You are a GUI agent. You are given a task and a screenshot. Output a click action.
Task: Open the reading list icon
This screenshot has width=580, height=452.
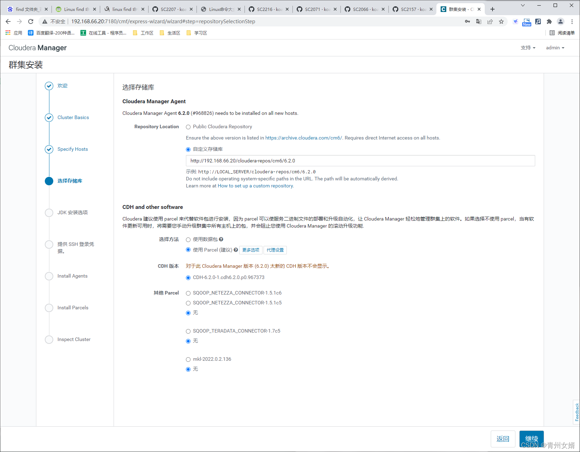pos(552,33)
